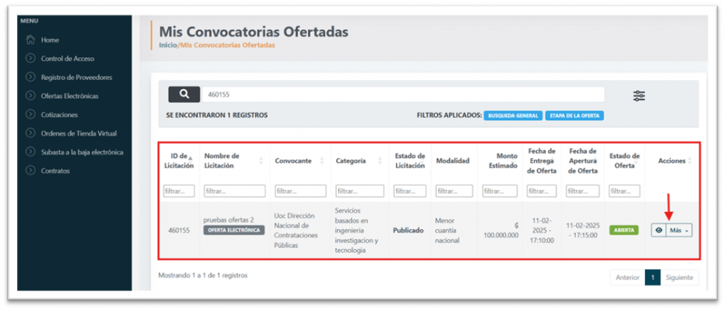This screenshot has height=310, width=725.
Task: Click the magnifying glass search button
Action: (184, 95)
